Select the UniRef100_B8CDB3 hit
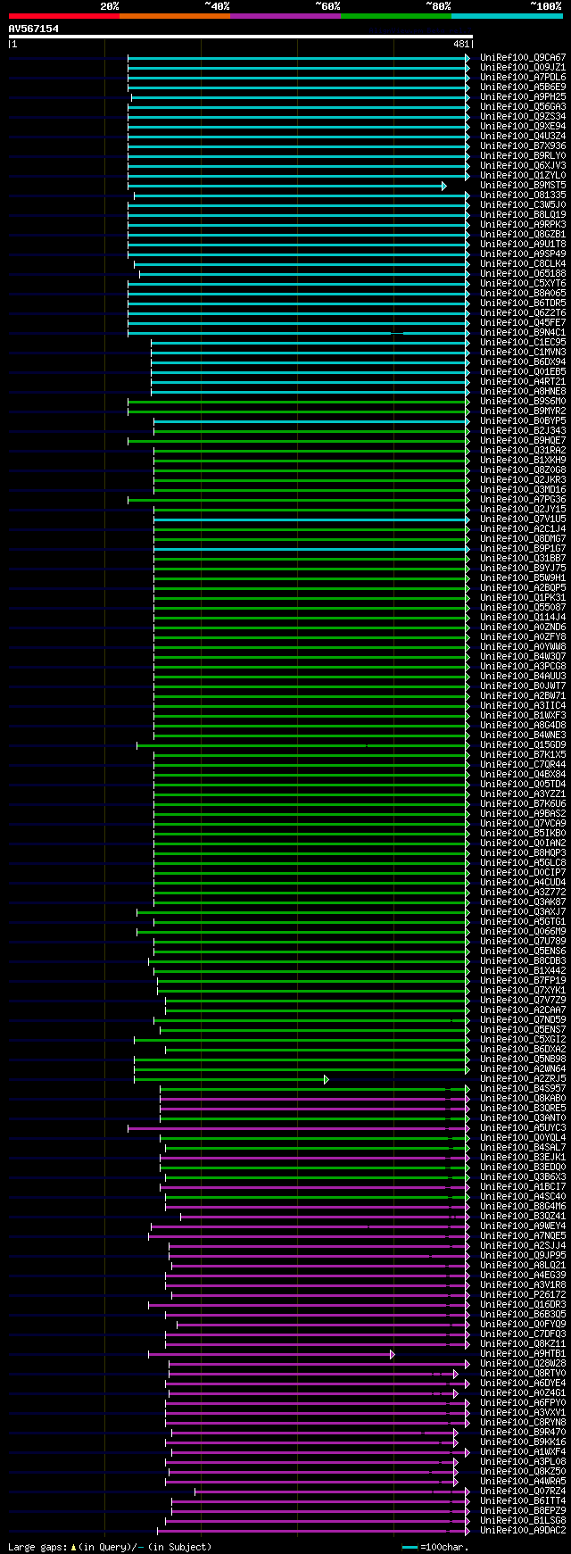Image resolution: width=571 pixels, height=1554 pixels. (523, 961)
